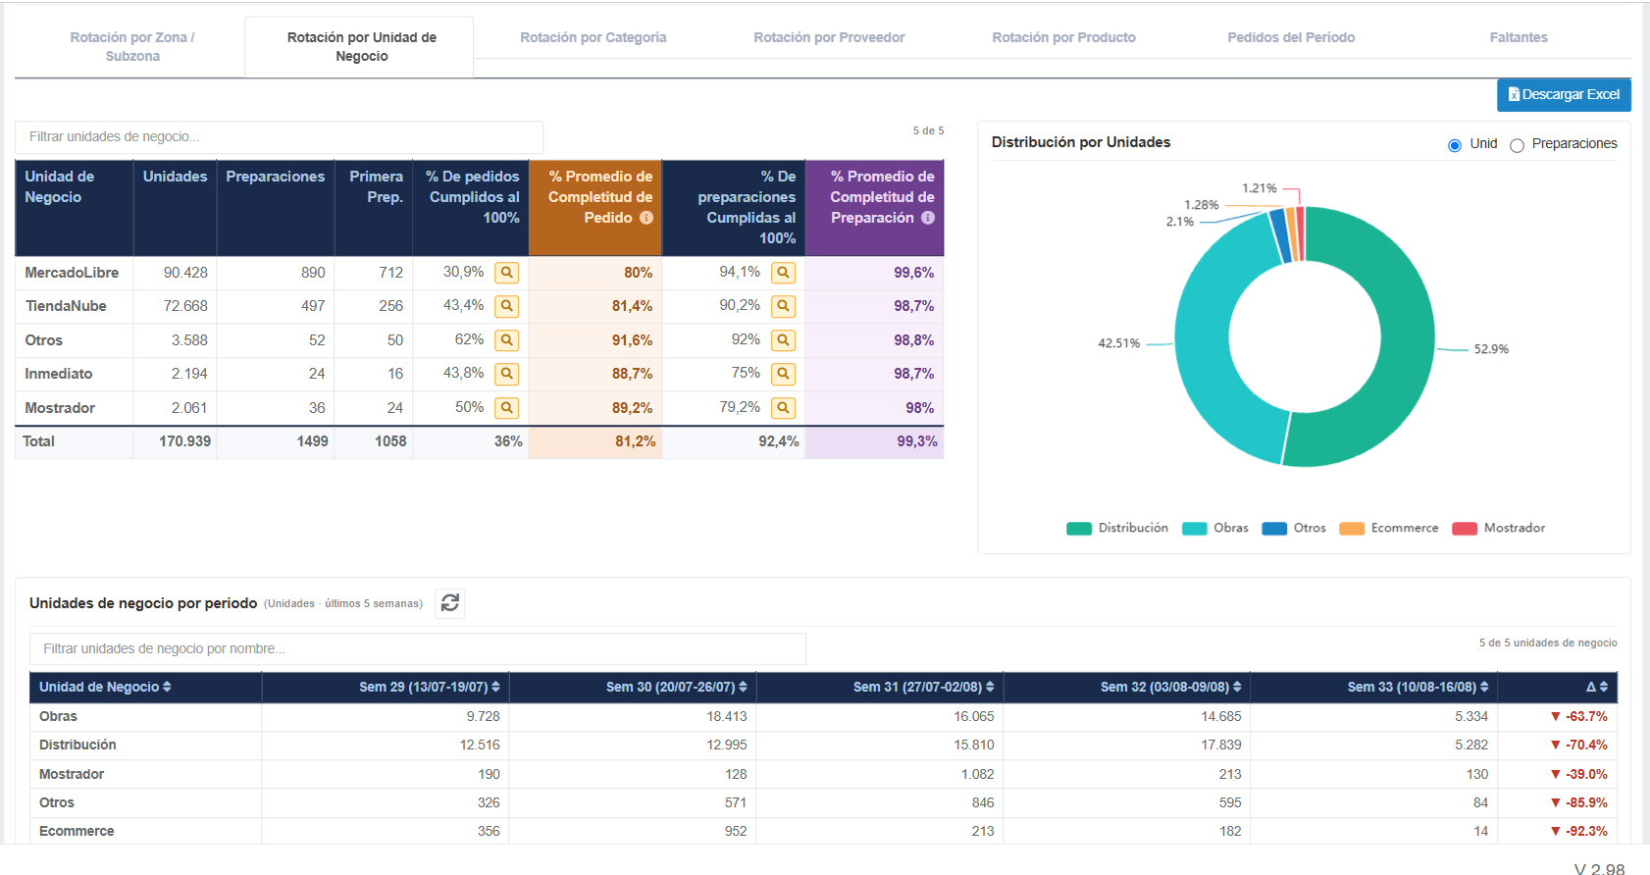This screenshot has width=1650, height=875.
Task: Click the -92.3% delta value
Action: point(1579,831)
